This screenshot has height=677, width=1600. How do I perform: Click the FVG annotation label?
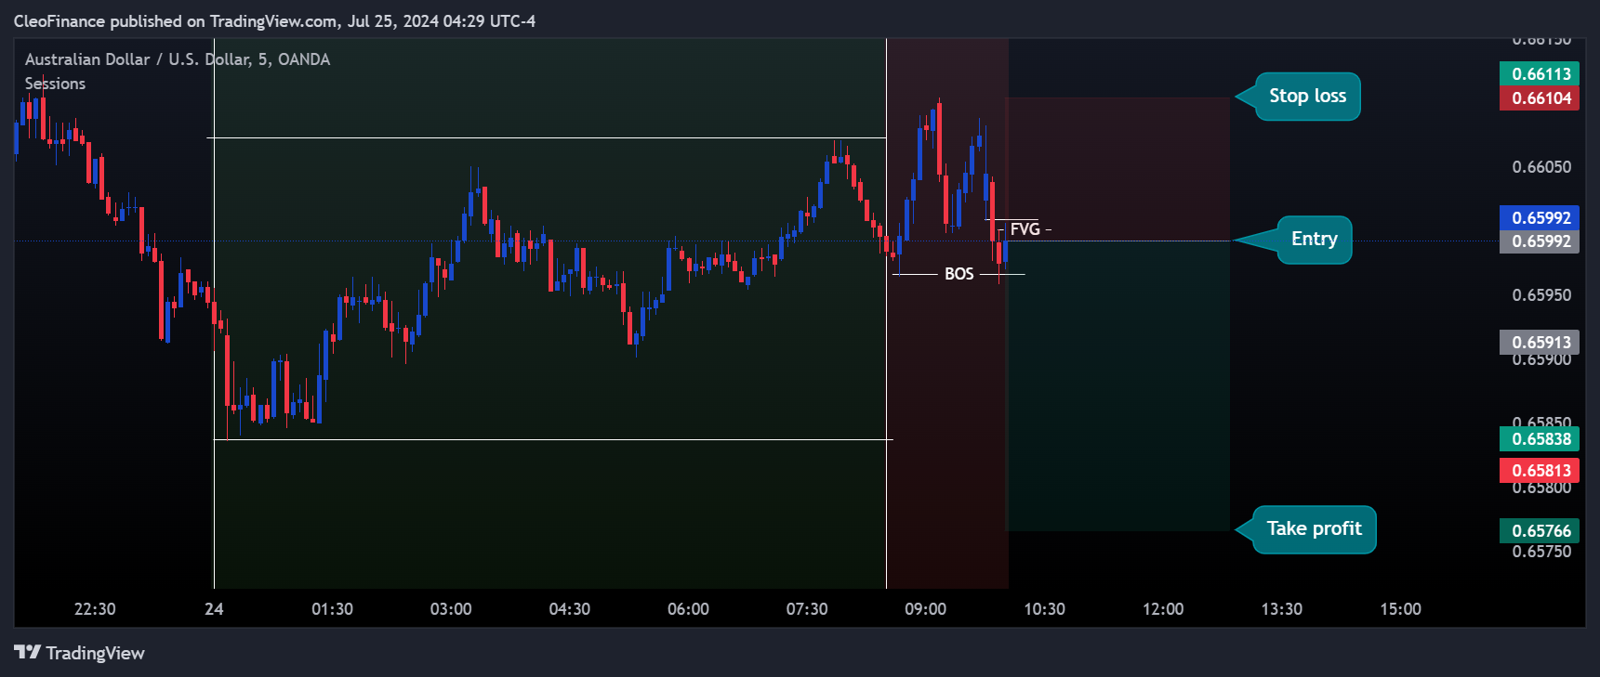click(1025, 229)
